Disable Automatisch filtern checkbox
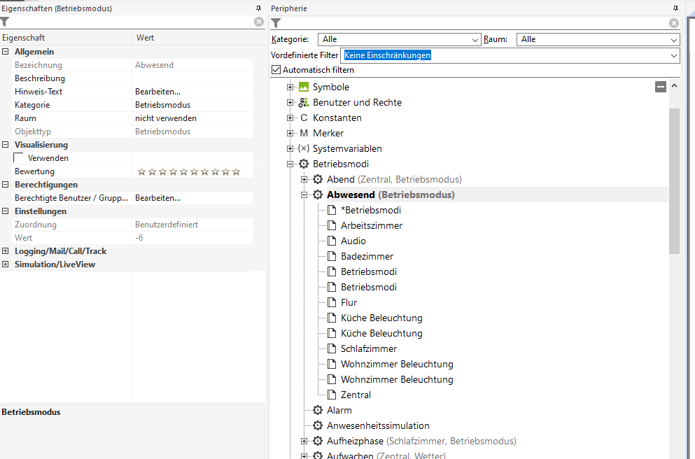 pyautogui.click(x=276, y=70)
